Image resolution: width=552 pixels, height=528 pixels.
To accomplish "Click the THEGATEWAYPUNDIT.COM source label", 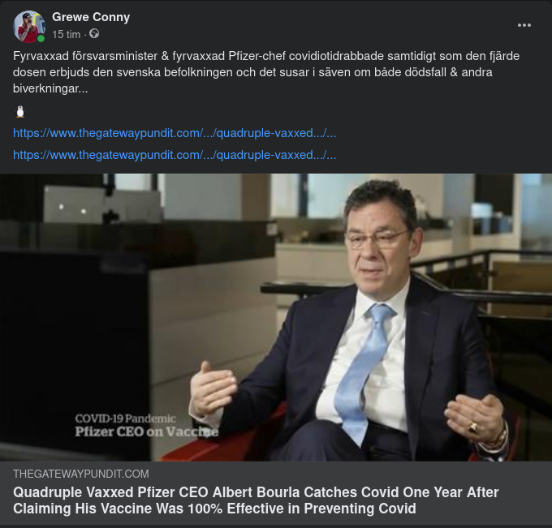I will (x=81, y=474).
